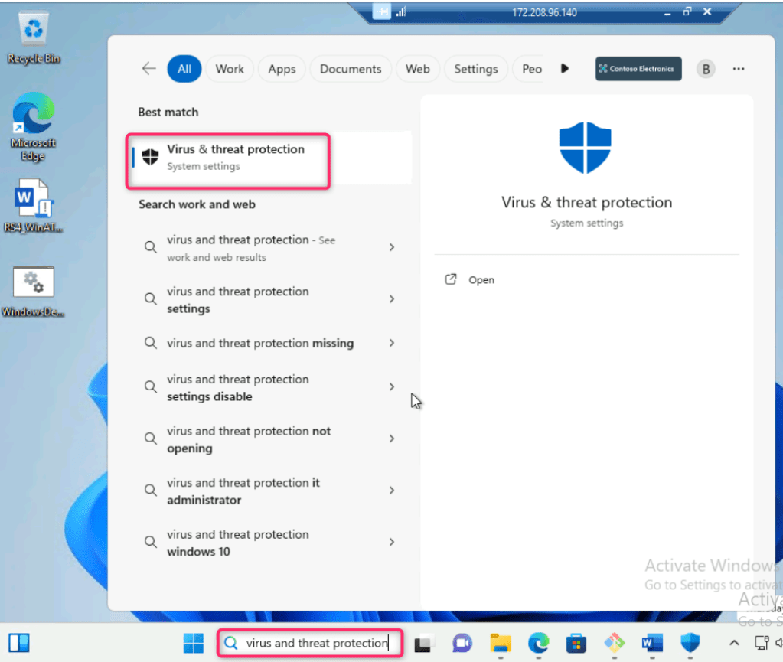
Task: Click the B user account avatar
Action: point(705,69)
